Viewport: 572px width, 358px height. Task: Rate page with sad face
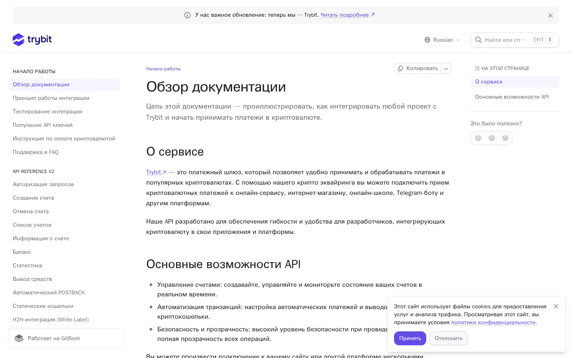[505, 138]
